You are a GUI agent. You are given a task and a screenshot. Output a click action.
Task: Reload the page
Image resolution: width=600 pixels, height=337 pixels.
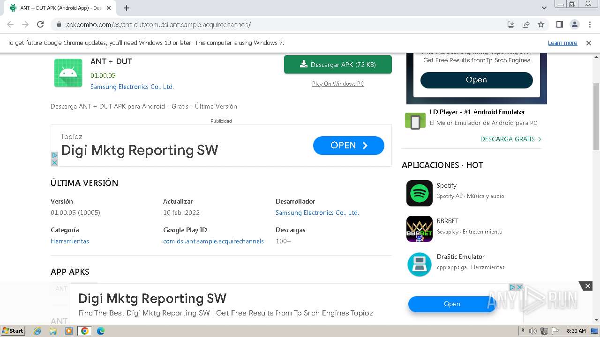[x=40, y=24]
